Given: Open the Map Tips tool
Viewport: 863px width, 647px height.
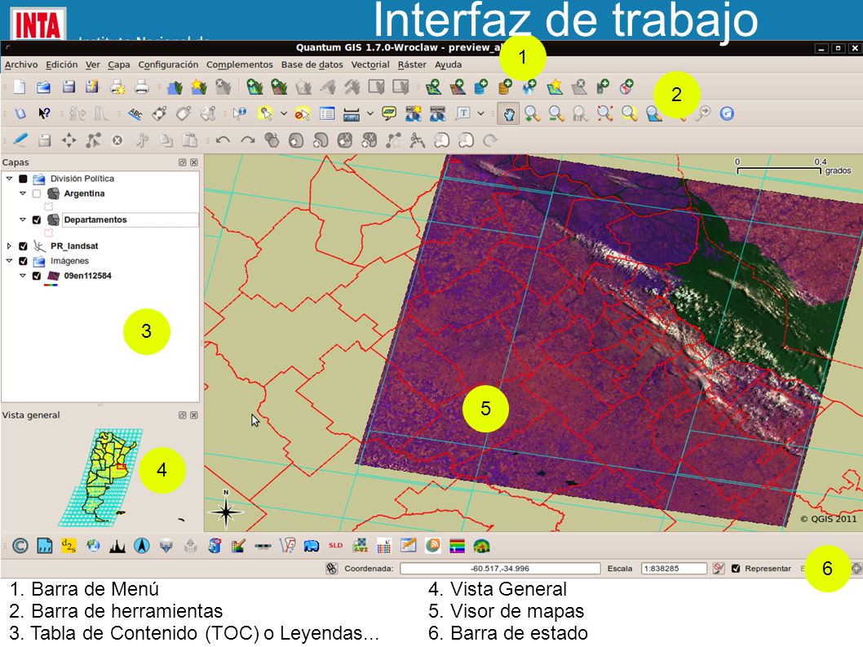Looking at the screenshot, I should tap(389, 113).
